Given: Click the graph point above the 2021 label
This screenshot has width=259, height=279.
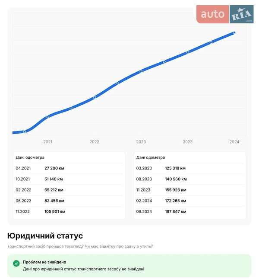Looking at the screenshot, I should (x=47, y=117).
